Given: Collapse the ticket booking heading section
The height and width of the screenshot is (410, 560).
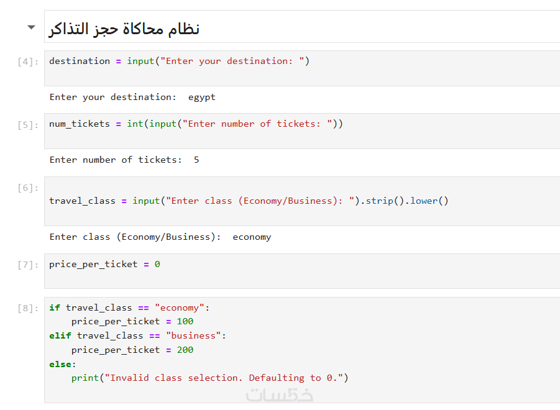Looking at the screenshot, I should point(31,28).
